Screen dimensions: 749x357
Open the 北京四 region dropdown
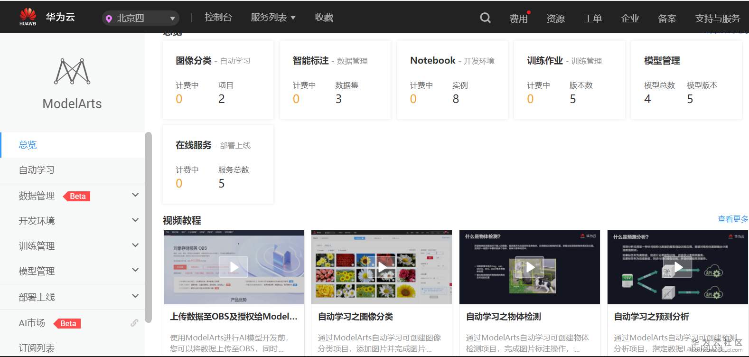pos(140,19)
